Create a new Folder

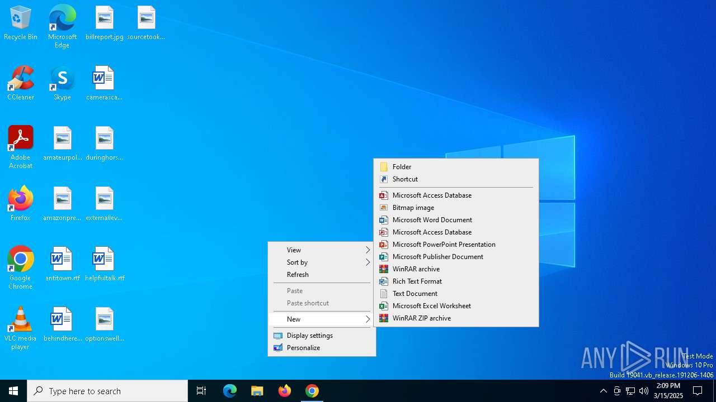click(x=456, y=167)
